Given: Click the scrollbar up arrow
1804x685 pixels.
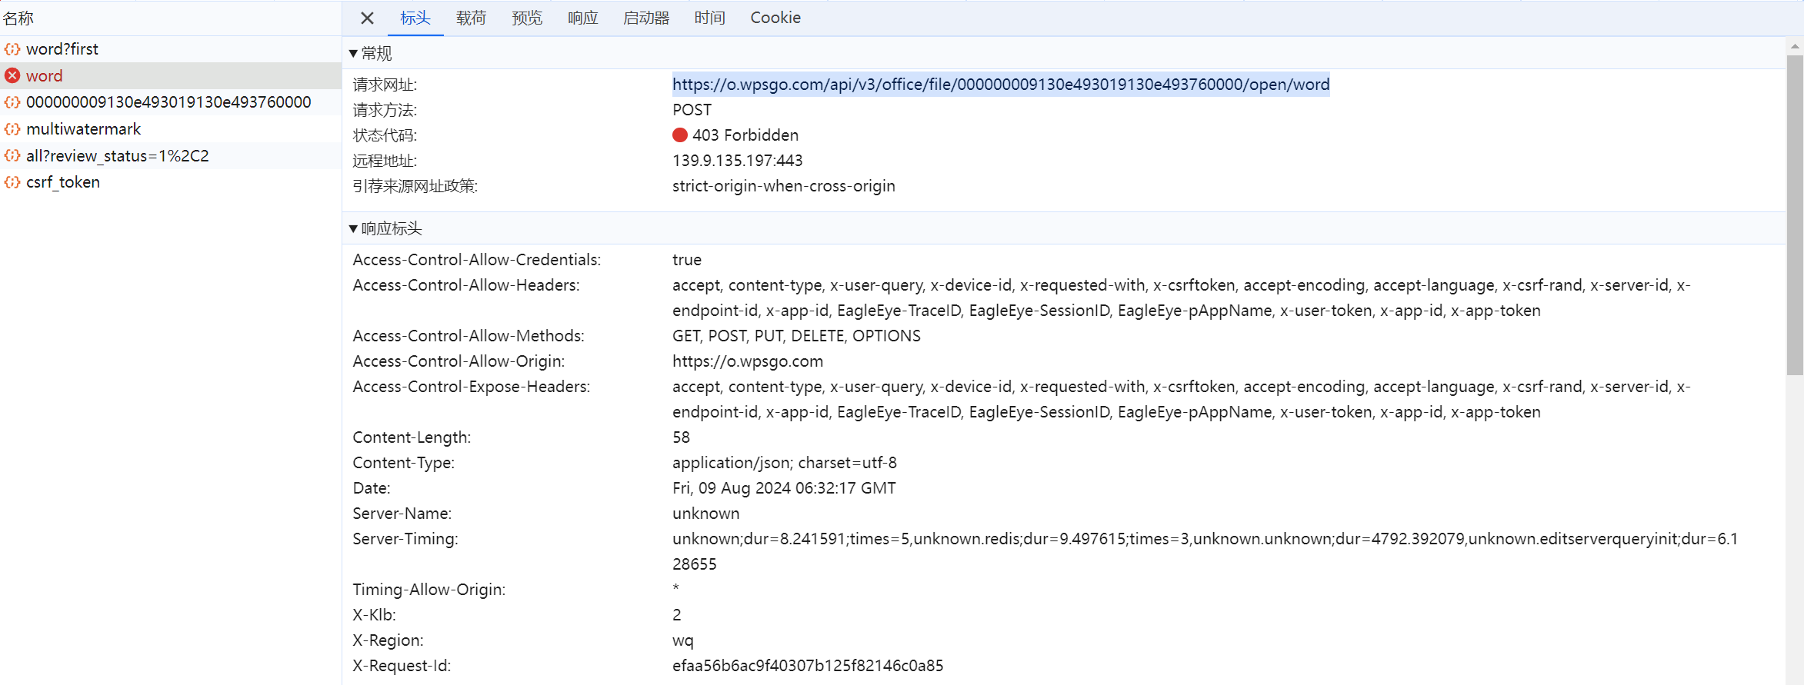Looking at the screenshot, I should tap(1795, 46).
